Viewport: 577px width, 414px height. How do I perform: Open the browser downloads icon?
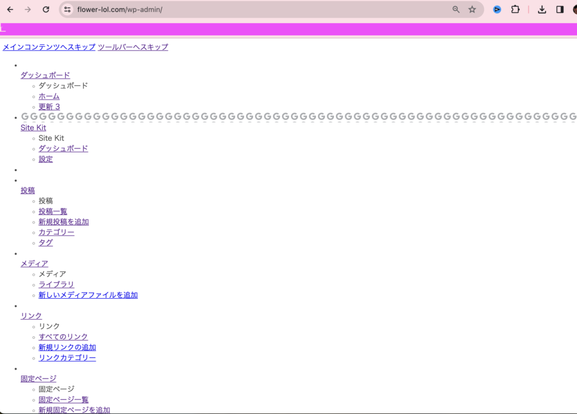coord(542,10)
